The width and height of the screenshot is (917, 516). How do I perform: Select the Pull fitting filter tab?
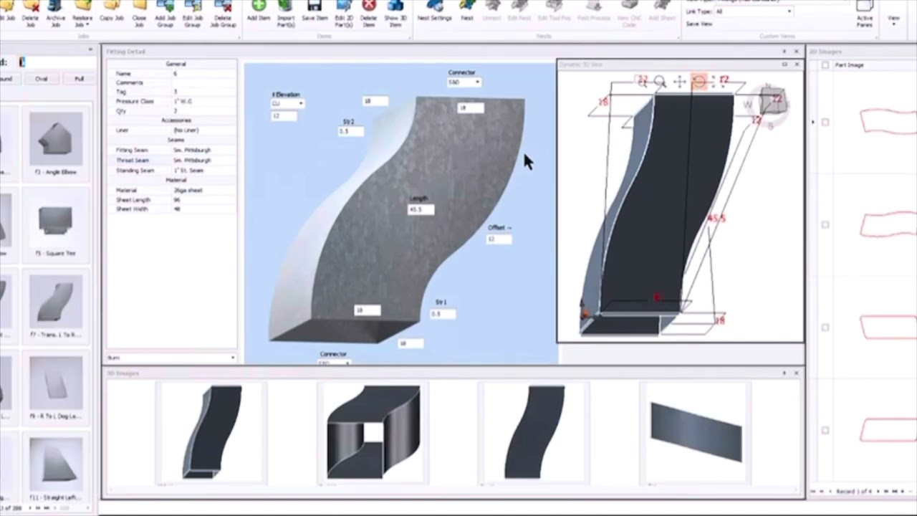79,79
